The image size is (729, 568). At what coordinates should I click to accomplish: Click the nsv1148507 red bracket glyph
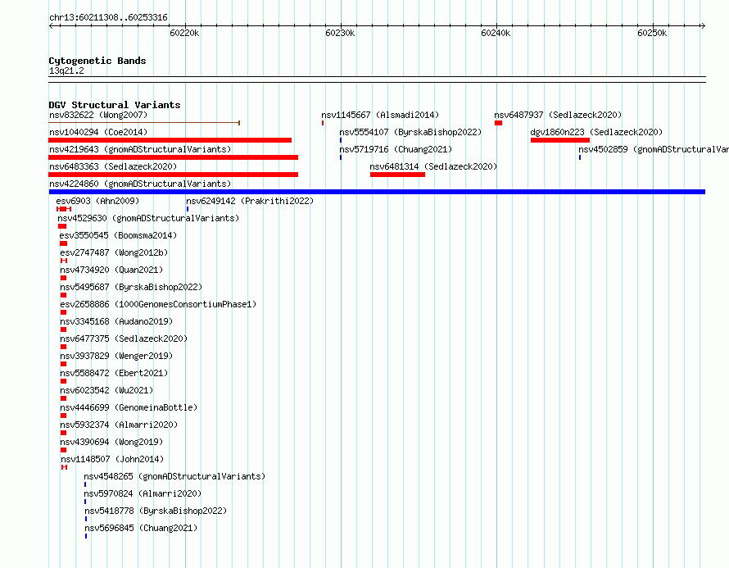pos(64,467)
